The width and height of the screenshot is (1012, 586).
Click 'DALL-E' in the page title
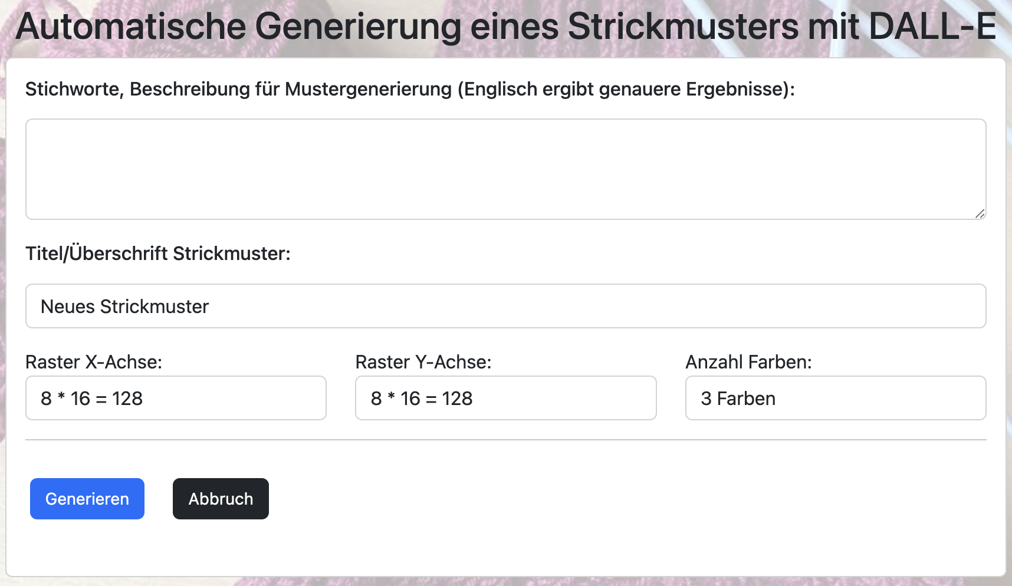click(x=932, y=27)
